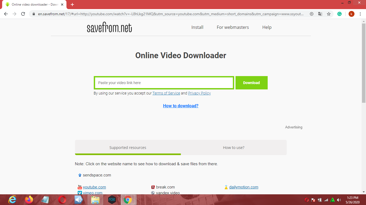Restore down the Chrome window
The image size is (366, 205).
[349, 3]
